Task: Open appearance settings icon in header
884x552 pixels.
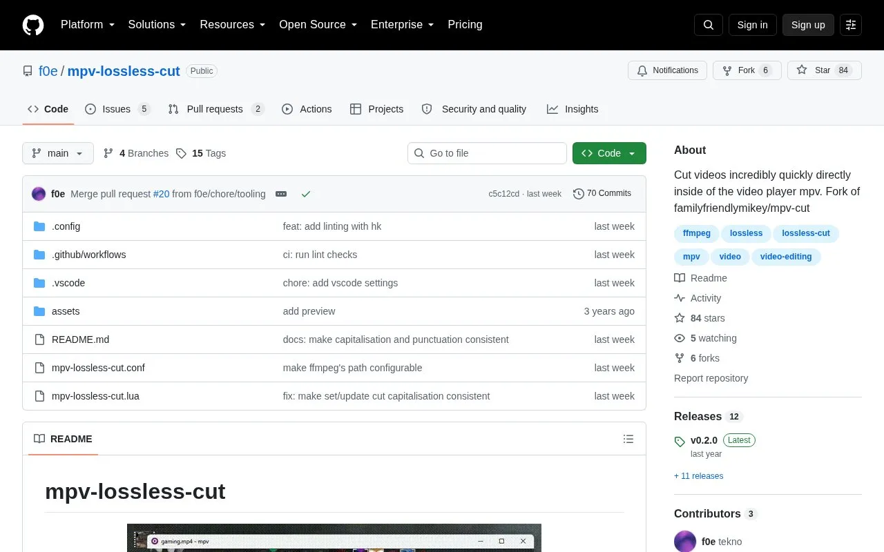Action: click(851, 25)
